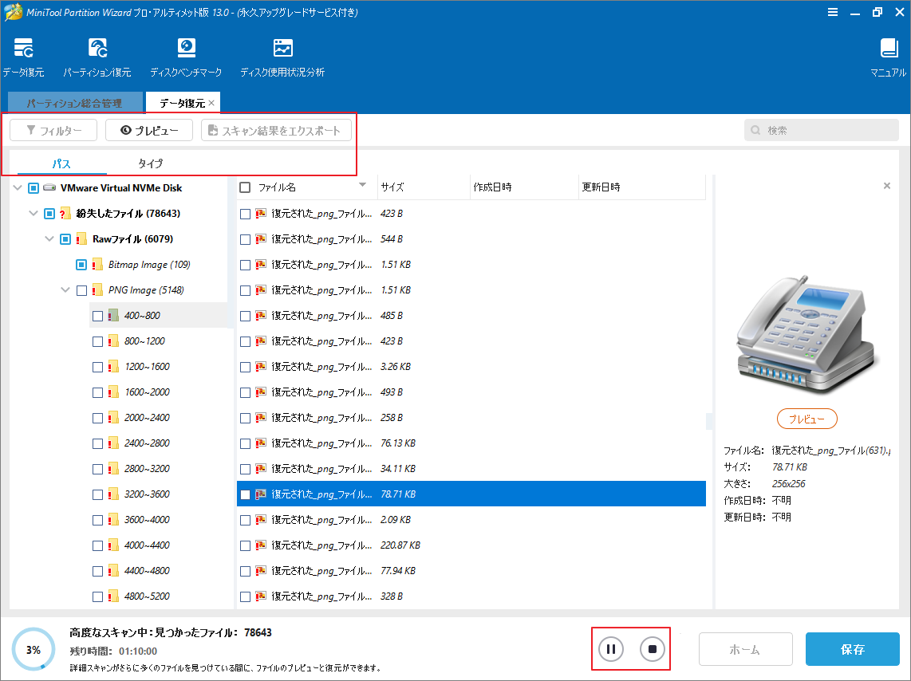
Task: Open プレビュー for the selected file
Action: (x=806, y=418)
